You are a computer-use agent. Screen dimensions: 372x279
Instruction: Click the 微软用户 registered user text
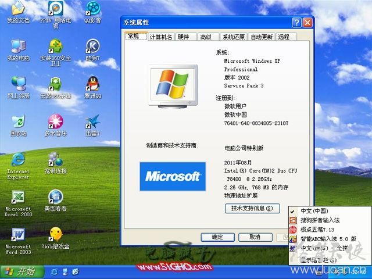click(x=235, y=106)
